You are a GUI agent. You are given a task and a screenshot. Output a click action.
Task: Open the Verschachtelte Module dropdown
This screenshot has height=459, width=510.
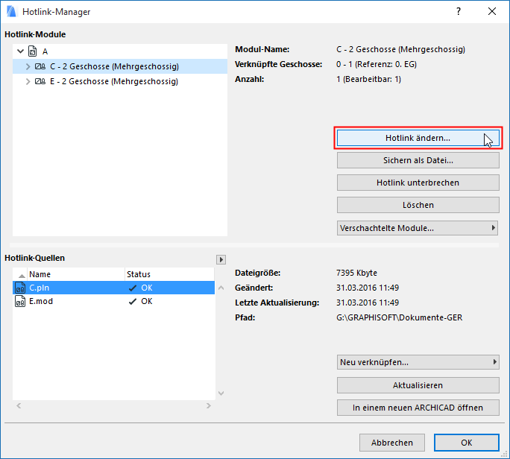(x=418, y=227)
